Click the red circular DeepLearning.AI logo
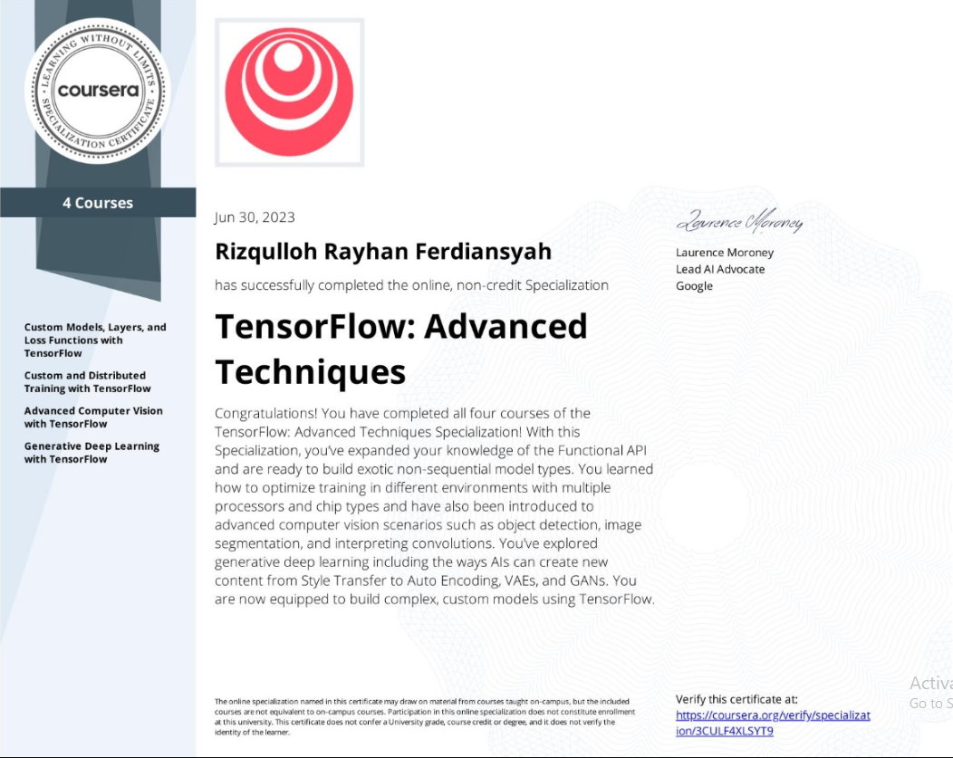This screenshot has width=953, height=758. click(x=289, y=92)
